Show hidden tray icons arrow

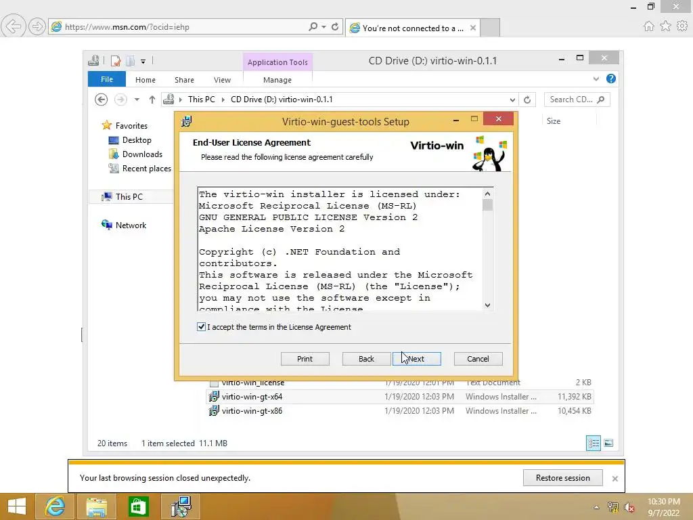(x=596, y=507)
